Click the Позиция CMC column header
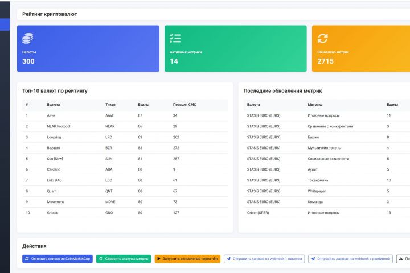The width and height of the screenshot is (410, 273). (x=184, y=105)
